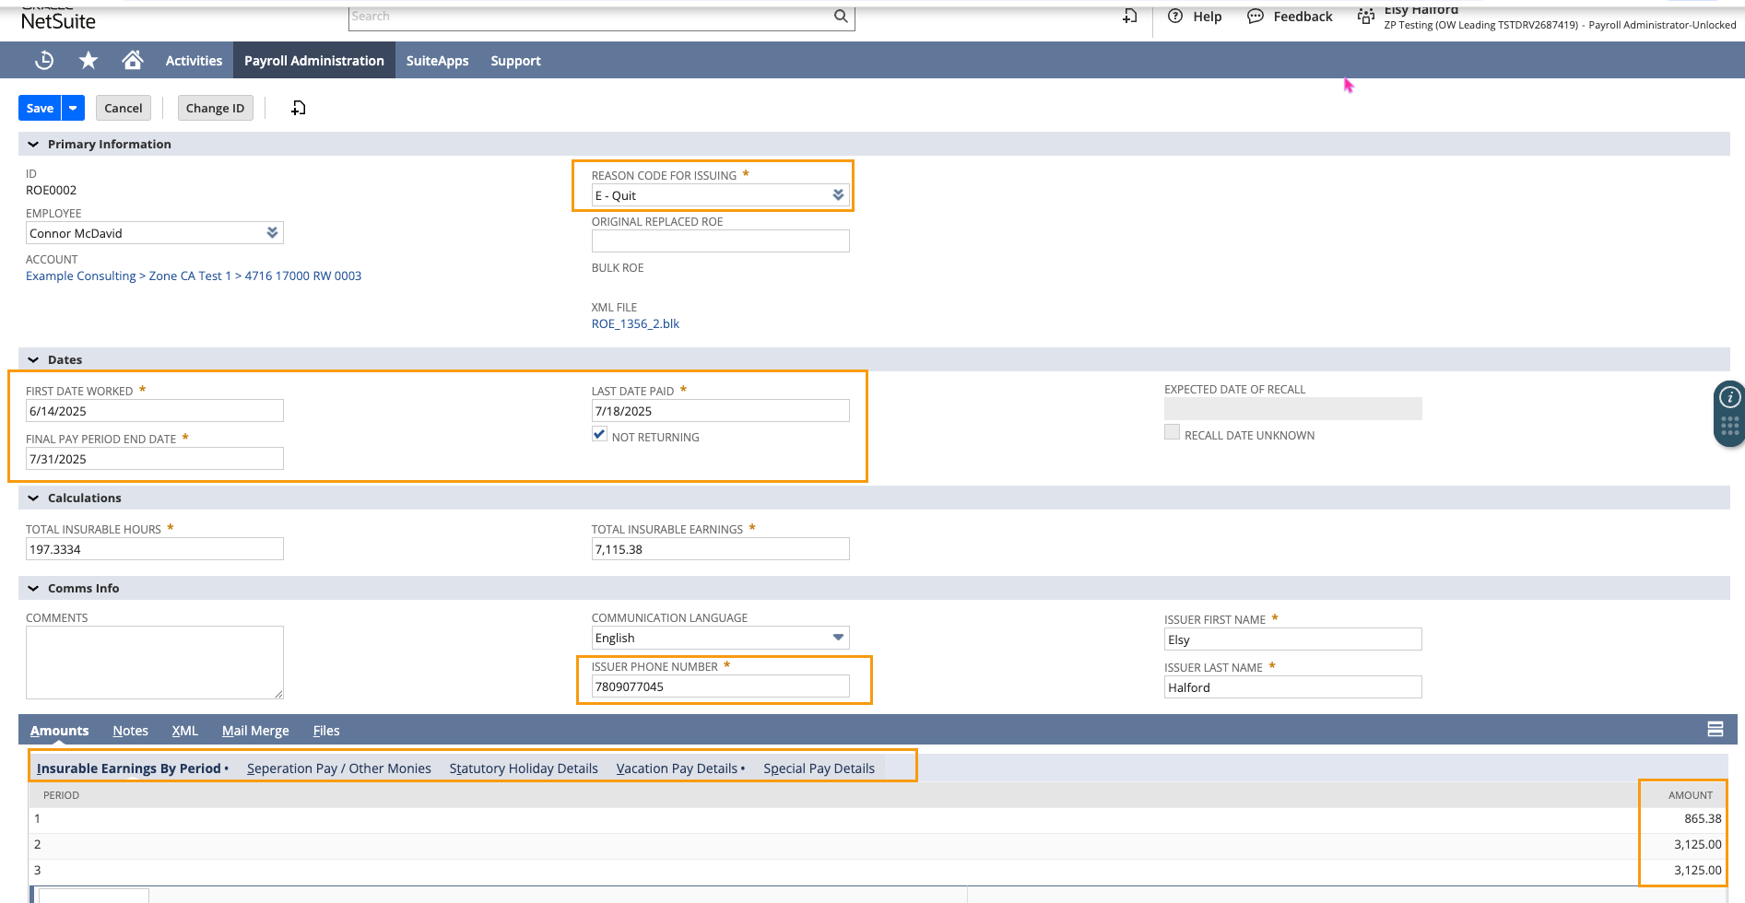
Task: Select the Vacation Pay Details subtab
Action: (x=677, y=768)
